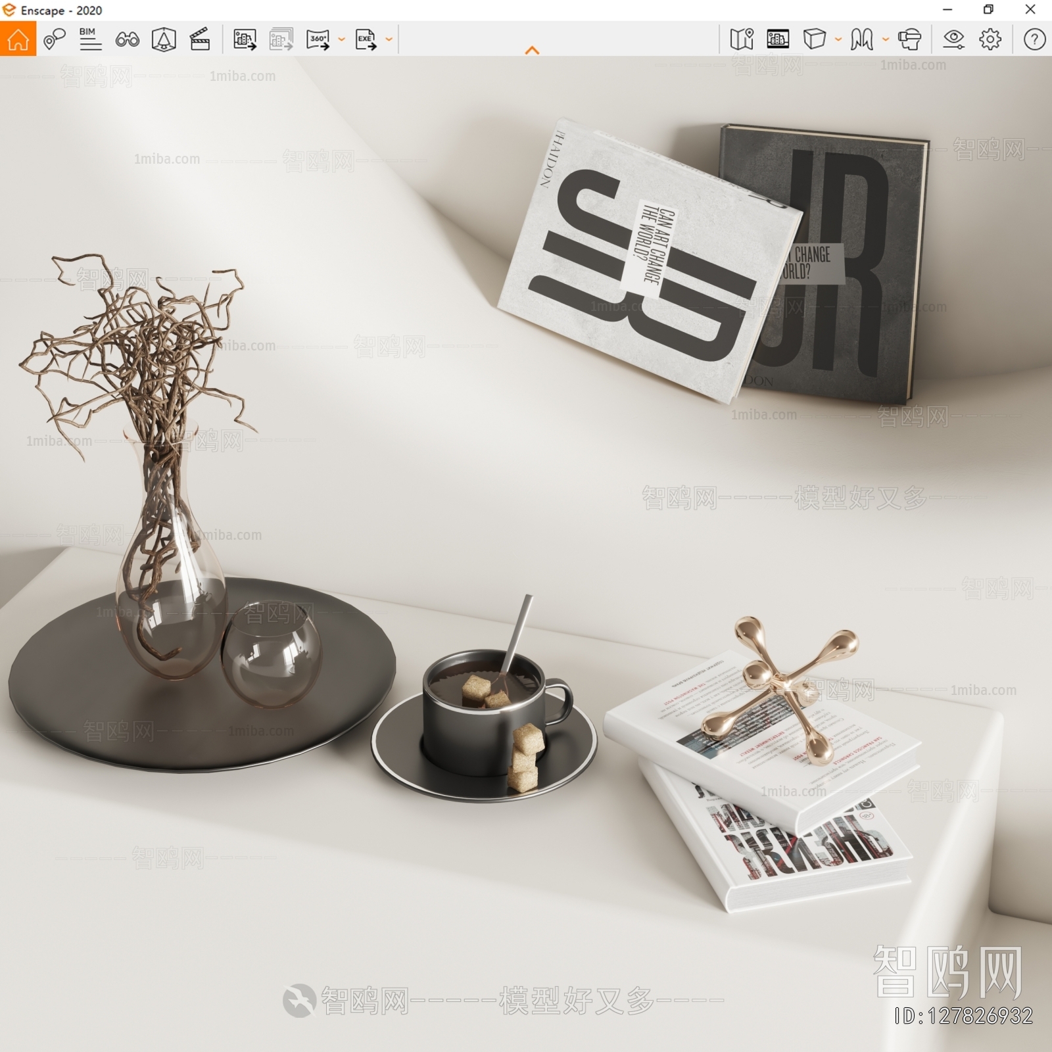
Task: Toggle the BIM info mode
Action: point(90,39)
